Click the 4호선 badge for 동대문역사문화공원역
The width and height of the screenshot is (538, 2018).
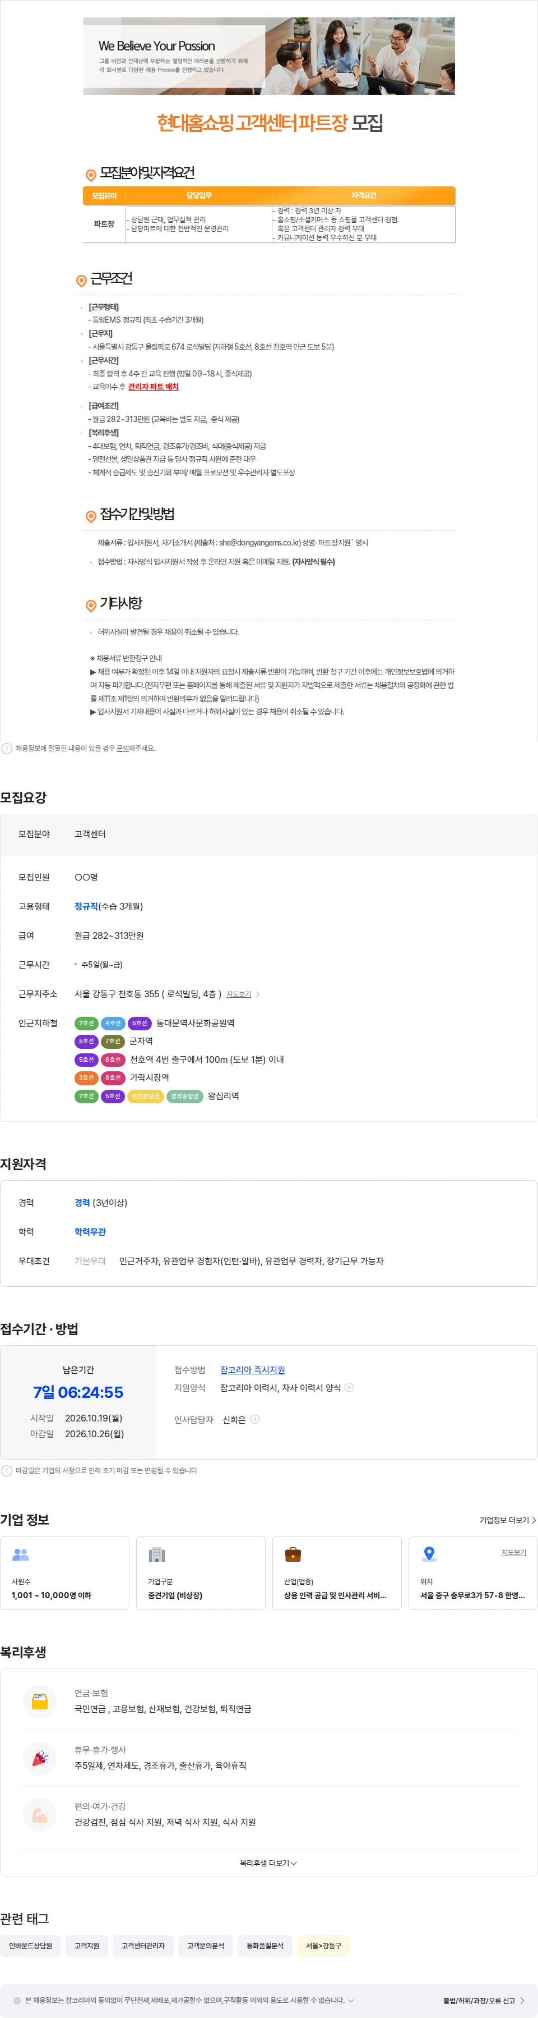(113, 1023)
